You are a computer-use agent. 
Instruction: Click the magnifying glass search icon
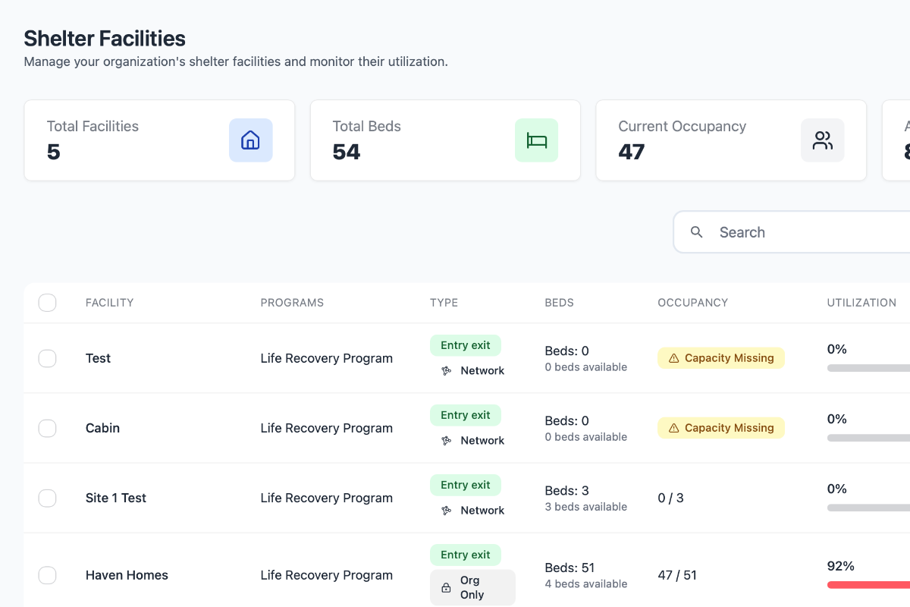point(697,232)
